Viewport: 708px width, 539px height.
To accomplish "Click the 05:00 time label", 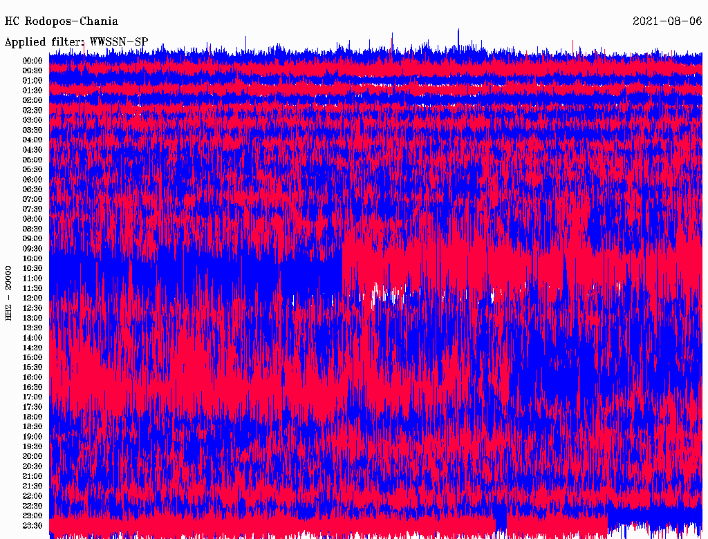I will pyautogui.click(x=32, y=160).
